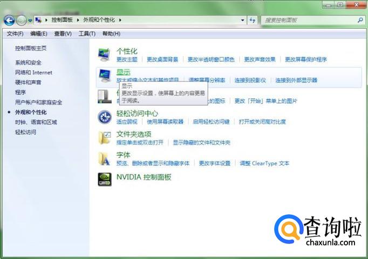Click 打开或关闭高对比度 link

(262, 122)
